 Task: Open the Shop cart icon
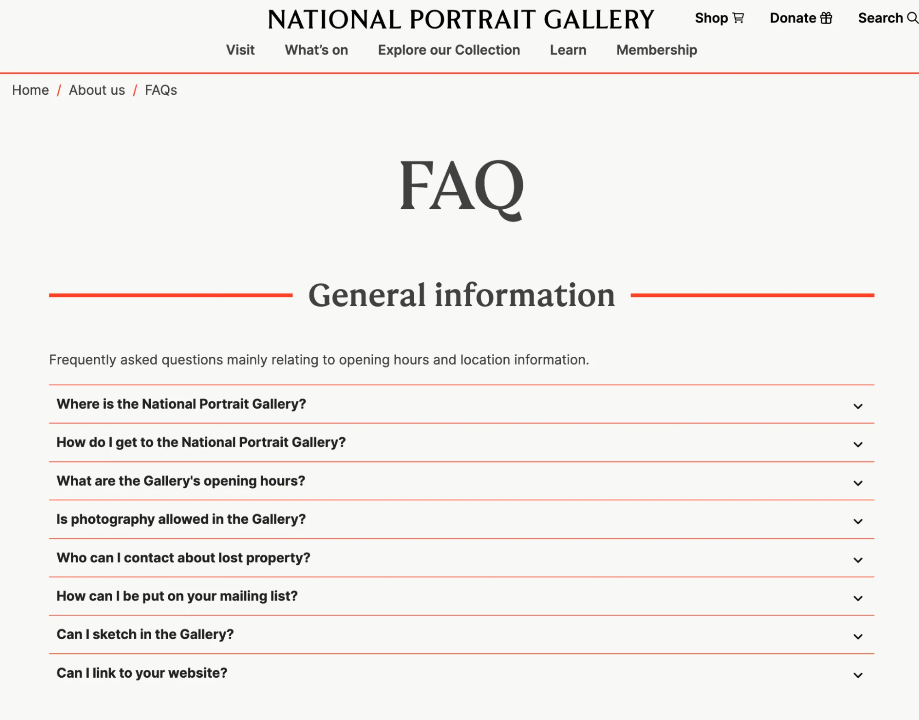click(739, 18)
